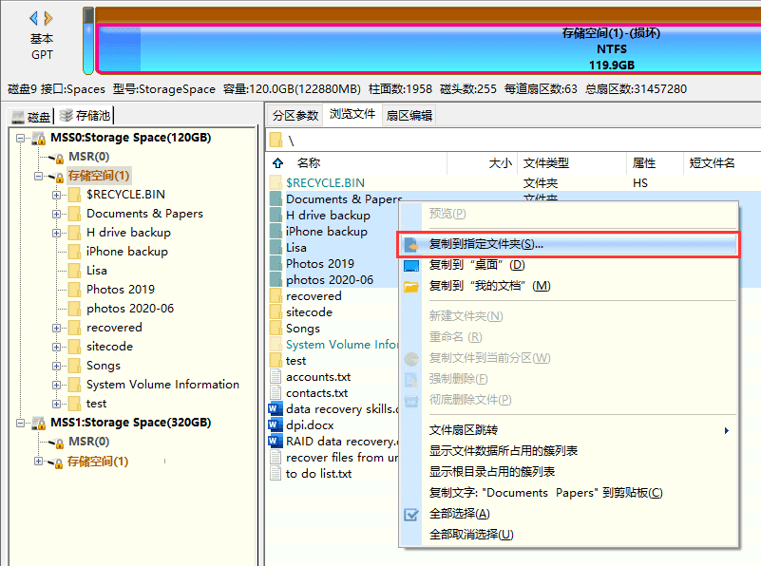Viewport: 761px width, 566px height.
Task: Click the path input field showing backslash
Action: coord(513,141)
